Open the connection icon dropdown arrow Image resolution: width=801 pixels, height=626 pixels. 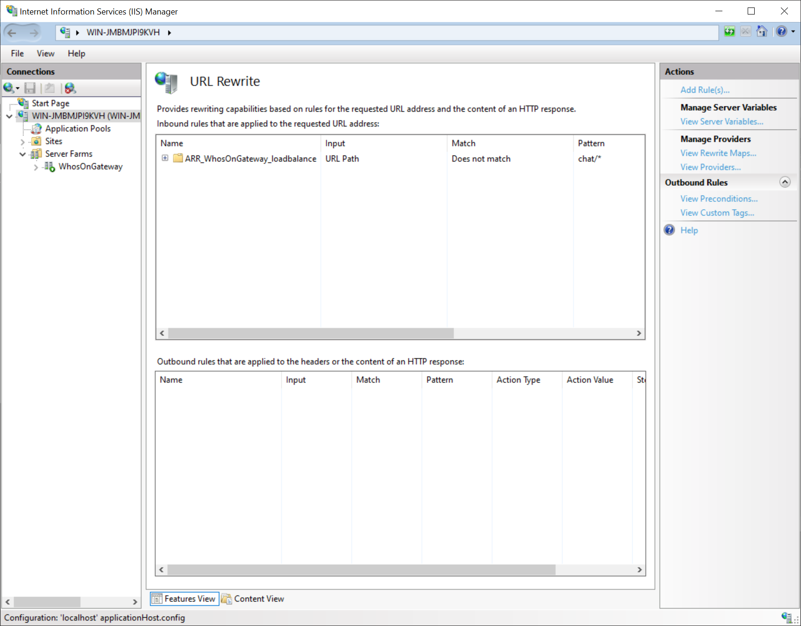tap(17, 88)
